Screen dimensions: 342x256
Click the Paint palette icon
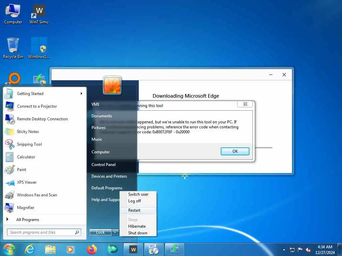[x=10, y=170]
